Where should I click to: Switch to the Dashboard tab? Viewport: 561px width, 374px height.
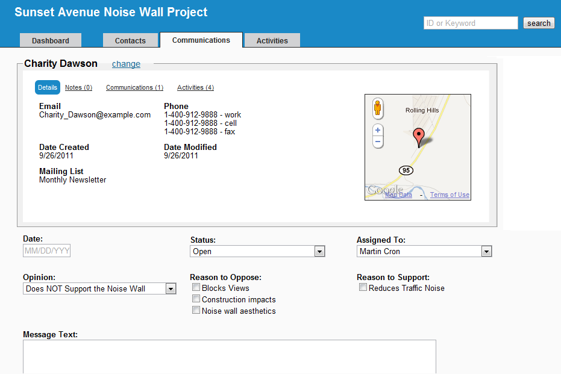[51, 41]
